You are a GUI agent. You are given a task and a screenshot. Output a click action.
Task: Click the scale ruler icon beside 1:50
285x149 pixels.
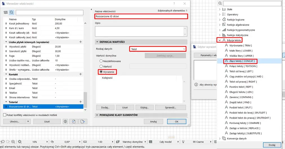coord(85,142)
